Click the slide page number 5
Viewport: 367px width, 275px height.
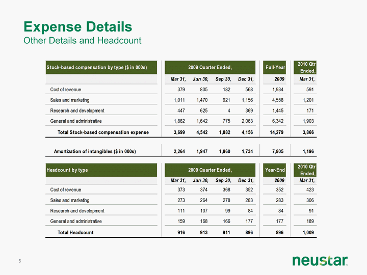20,261
